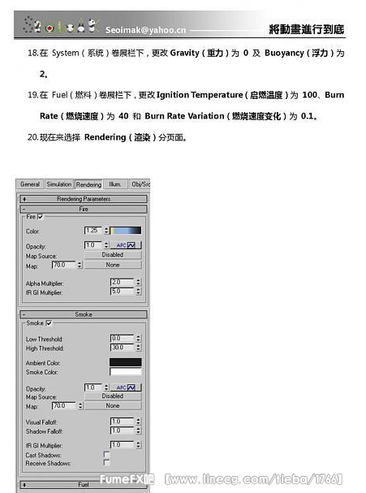Screen dimensions: 366x493
Task: Open Smoke Map Source Disabled dropdown
Action: pyautogui.click(x=113, y=396)
